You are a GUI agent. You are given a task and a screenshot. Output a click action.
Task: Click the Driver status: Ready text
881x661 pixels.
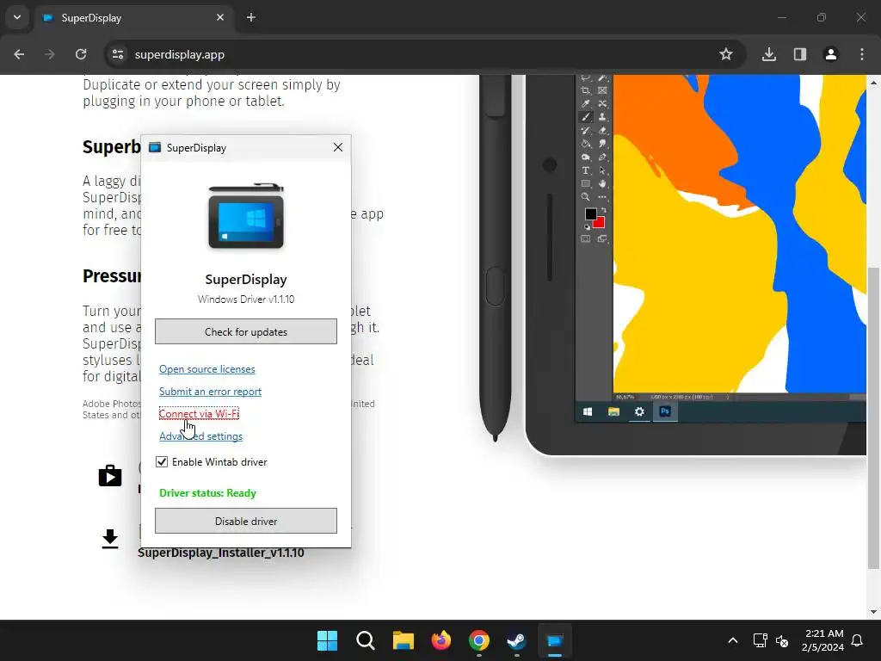(x=208, y=493)
